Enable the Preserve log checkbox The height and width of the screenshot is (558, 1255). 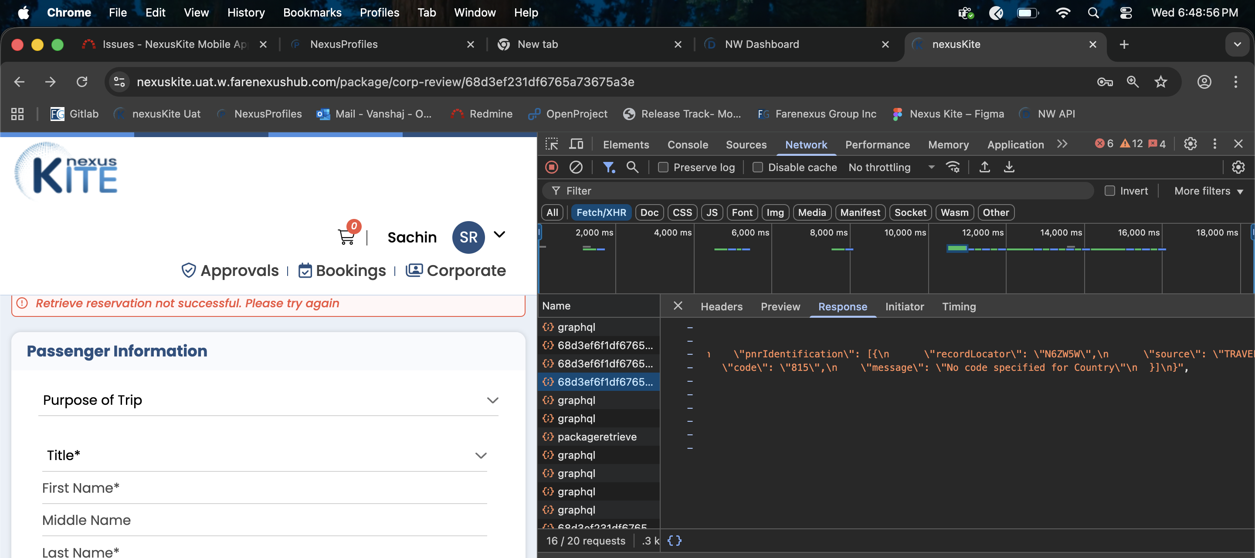(662, 167)
